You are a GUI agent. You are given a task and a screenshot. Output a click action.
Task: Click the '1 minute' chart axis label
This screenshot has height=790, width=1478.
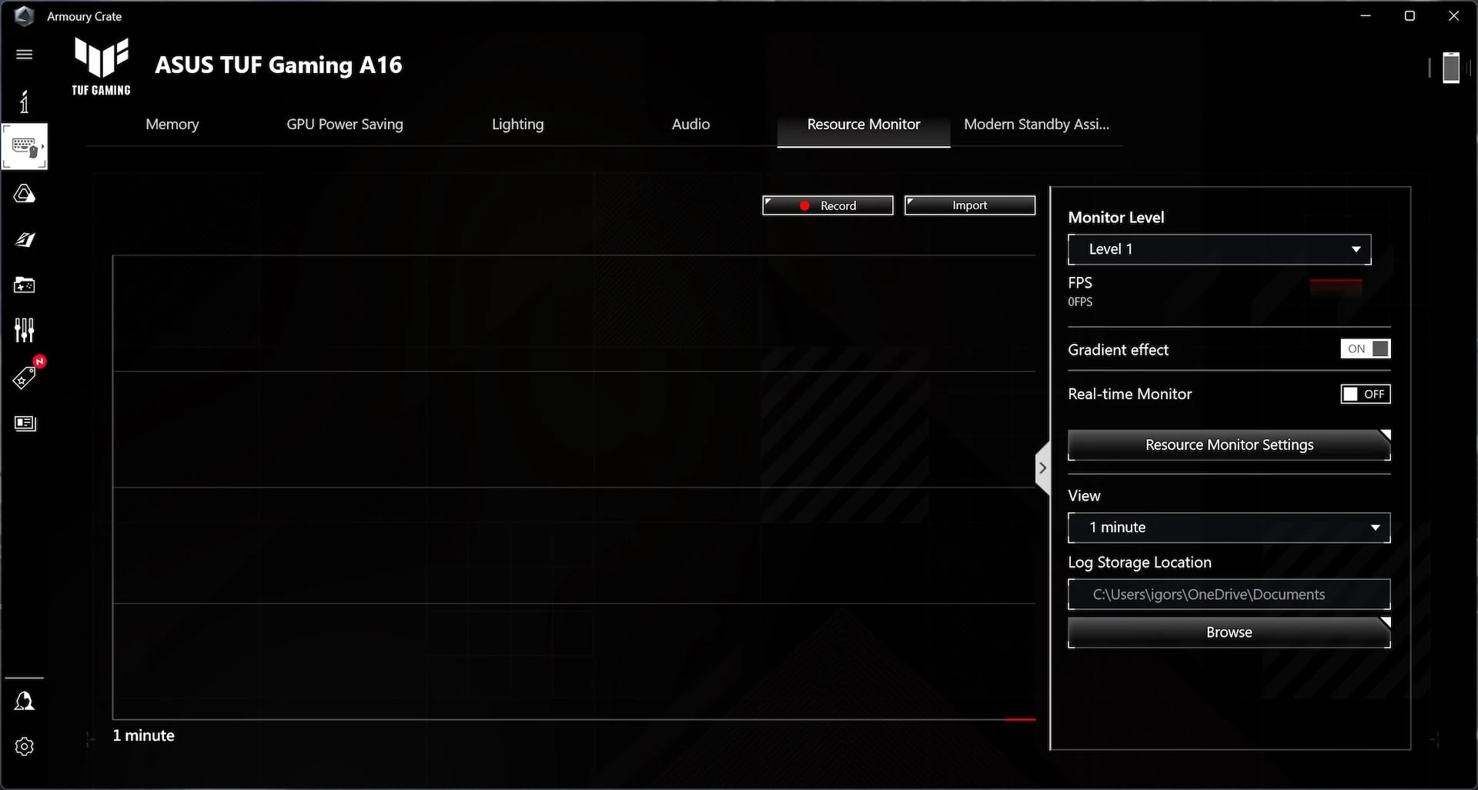(144, 735)
